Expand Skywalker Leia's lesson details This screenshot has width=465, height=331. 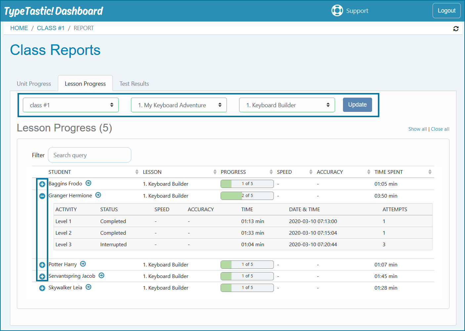click(x=42, y=288)
